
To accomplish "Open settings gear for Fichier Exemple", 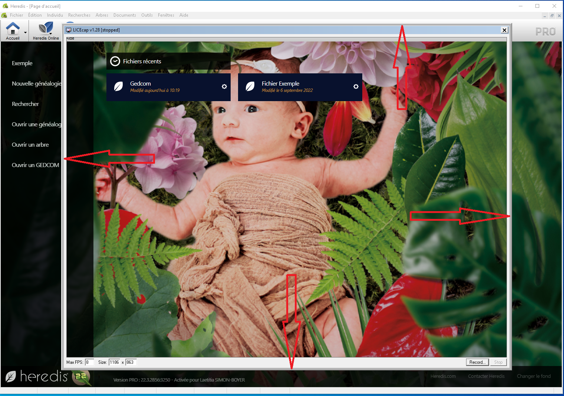I will pyautogui.click(x=356, y=86).
